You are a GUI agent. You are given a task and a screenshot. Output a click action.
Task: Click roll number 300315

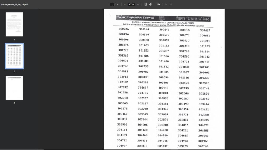[x=185, y=30]
